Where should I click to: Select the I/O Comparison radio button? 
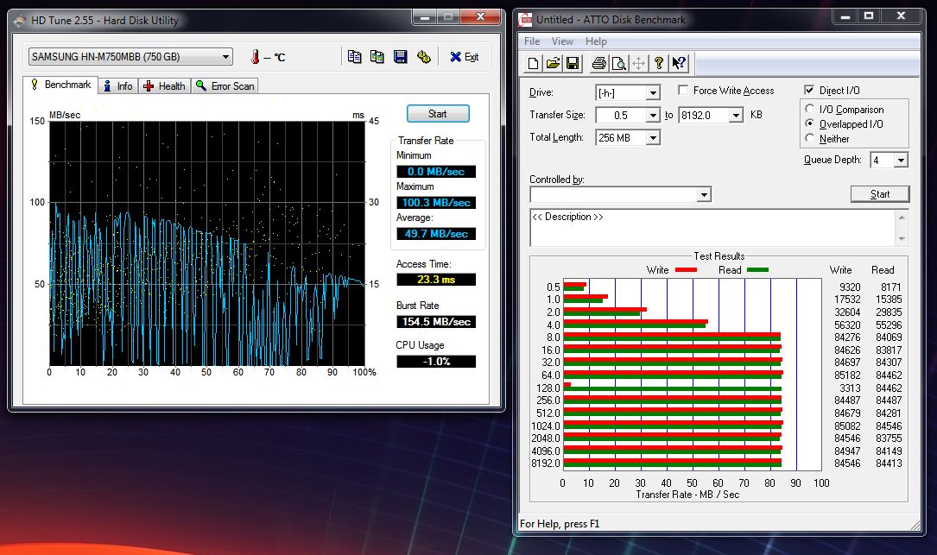pyautogui.click(x=810, y=110)
